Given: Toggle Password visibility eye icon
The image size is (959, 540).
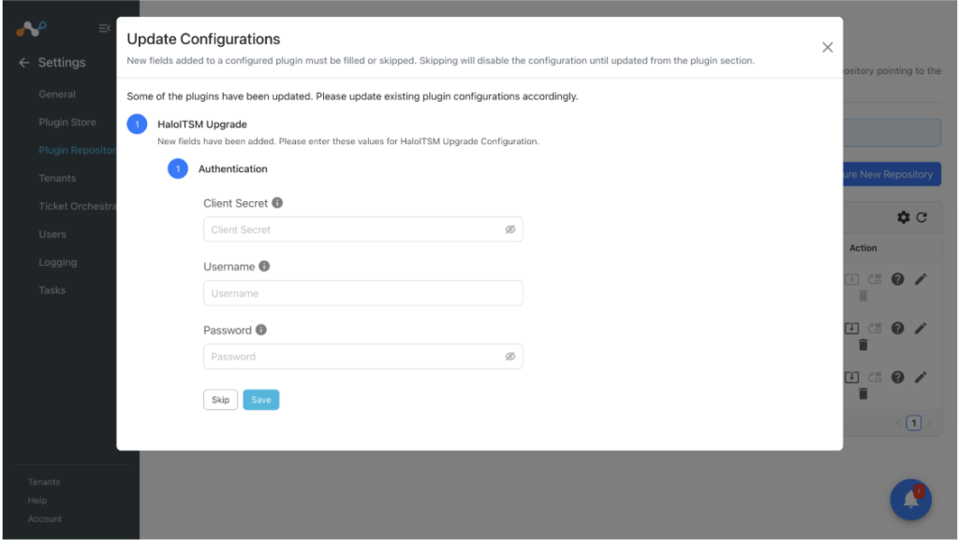Looking at the screenshot, I should point(510,357).
